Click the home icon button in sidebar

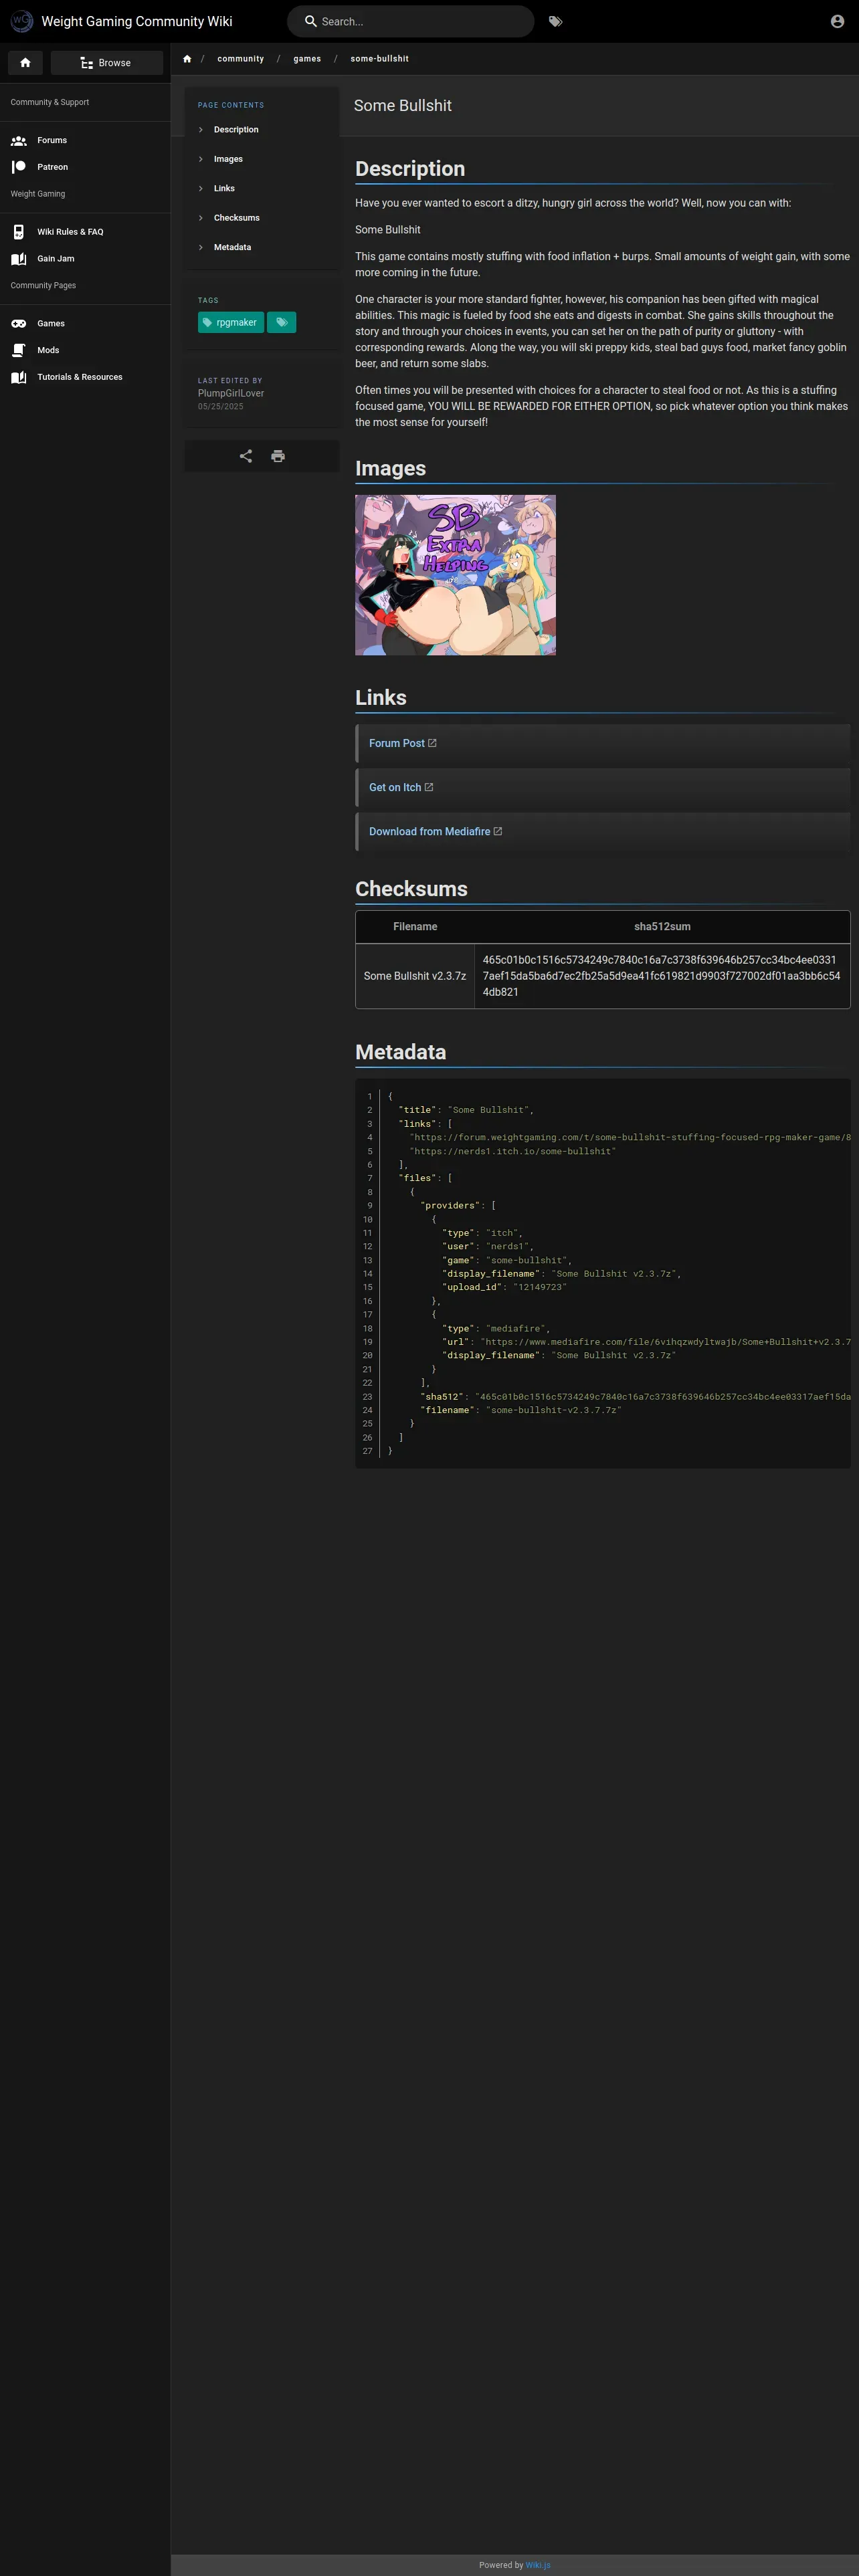[25, 63]
